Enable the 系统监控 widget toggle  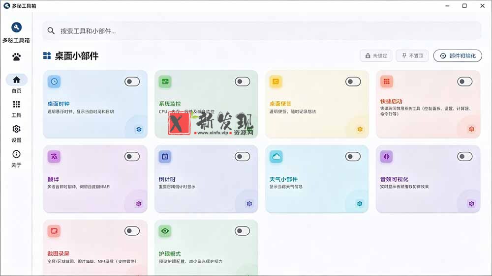click(x=243, y=82)
